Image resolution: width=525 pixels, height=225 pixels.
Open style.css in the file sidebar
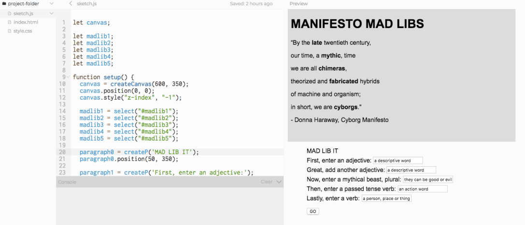23,31
